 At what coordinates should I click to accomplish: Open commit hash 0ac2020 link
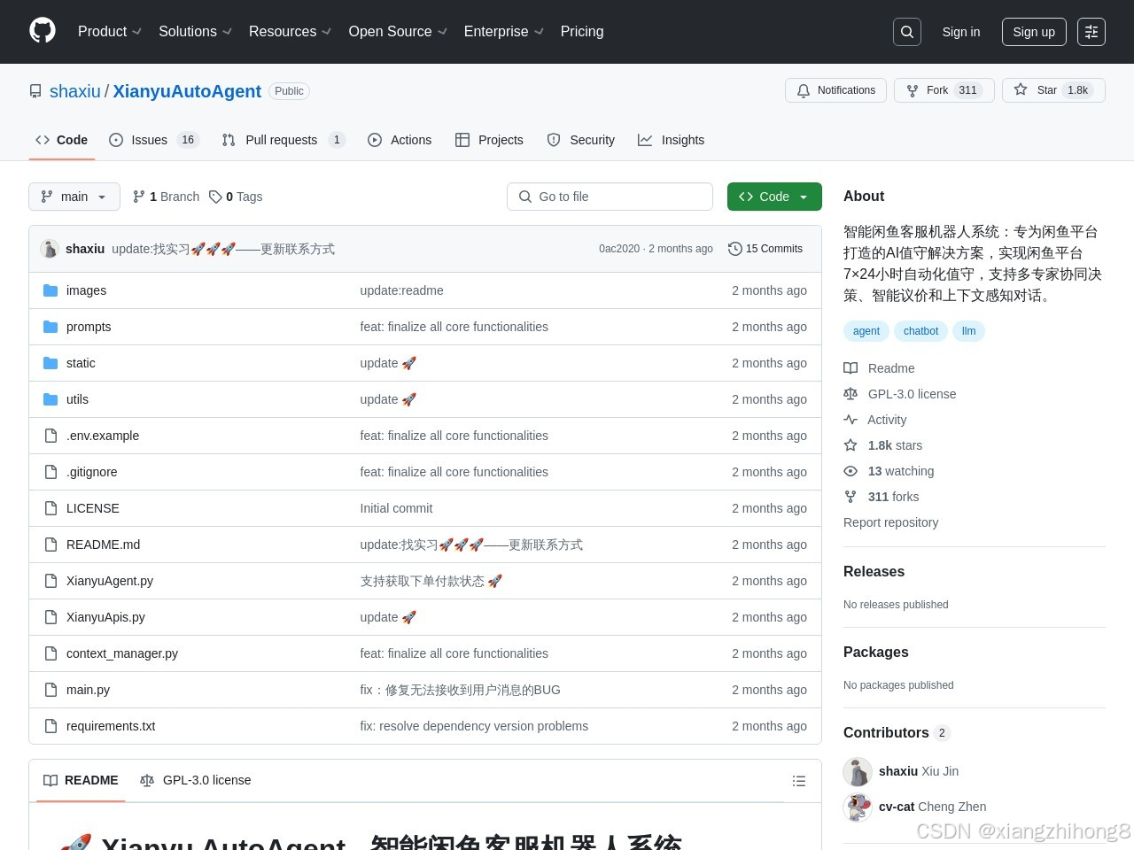(x=619, y=249)
